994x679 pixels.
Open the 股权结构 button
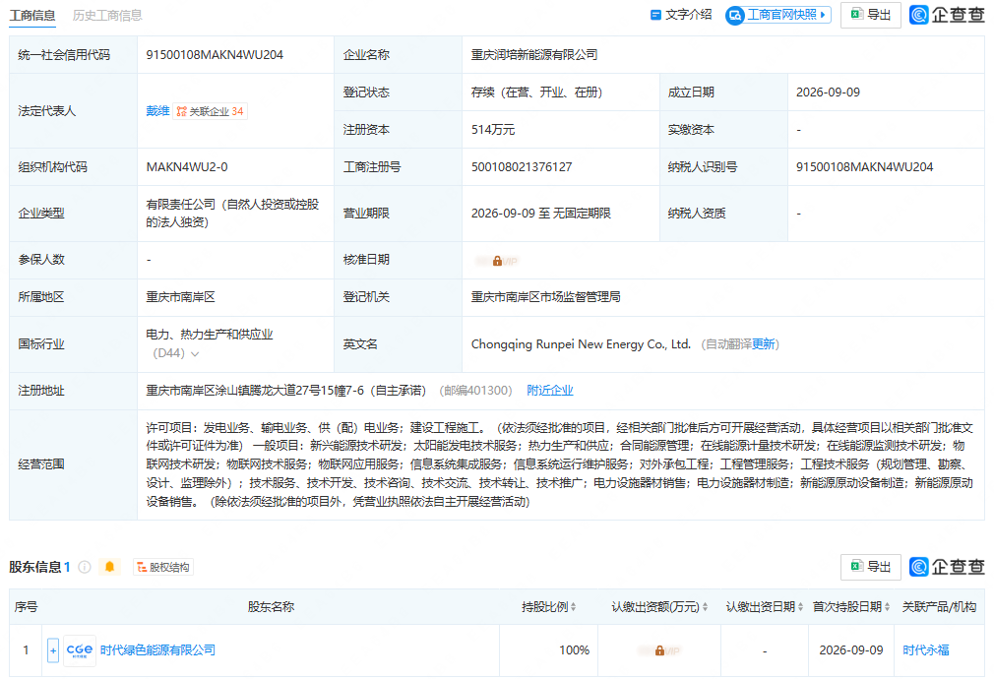point(163,567)
